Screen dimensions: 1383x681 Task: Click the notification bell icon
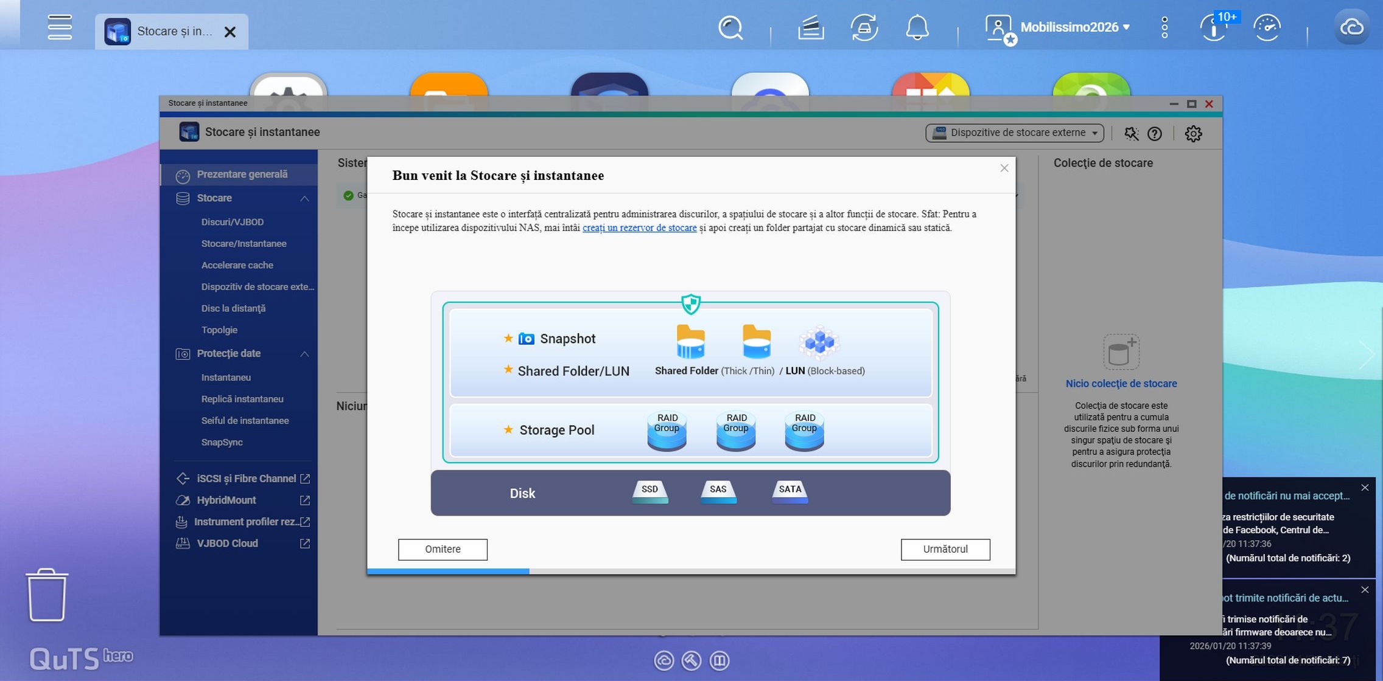tap(917, 28)
